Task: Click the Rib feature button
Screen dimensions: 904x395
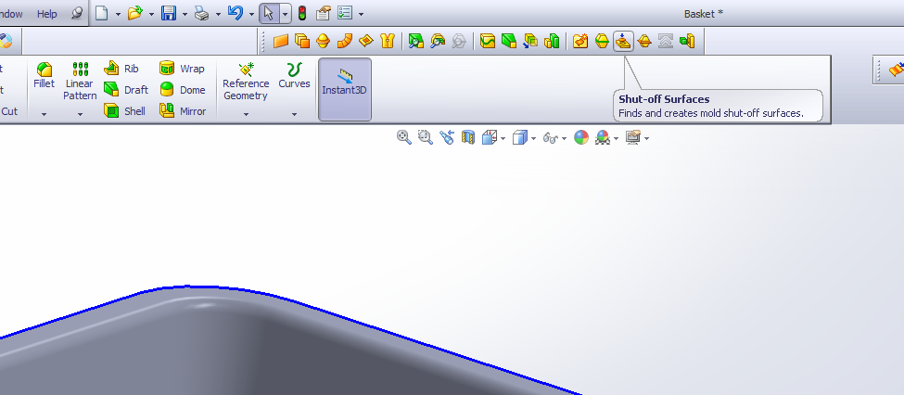Action: tap(121, 69)
